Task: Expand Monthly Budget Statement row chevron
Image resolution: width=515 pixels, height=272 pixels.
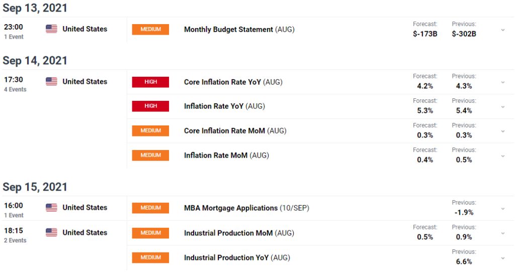Action: pos(502,30)
